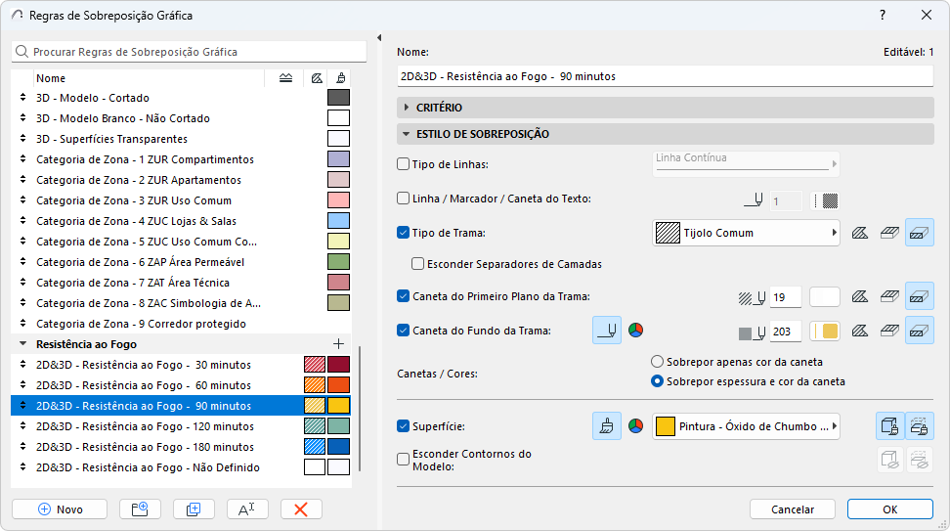This screenshot has width=950, height=531.
Task: Create a new folder for override rules
Action: (x=140, y=509)
